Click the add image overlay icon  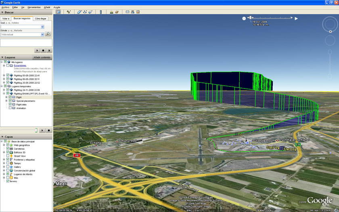[x=90, y=12]
